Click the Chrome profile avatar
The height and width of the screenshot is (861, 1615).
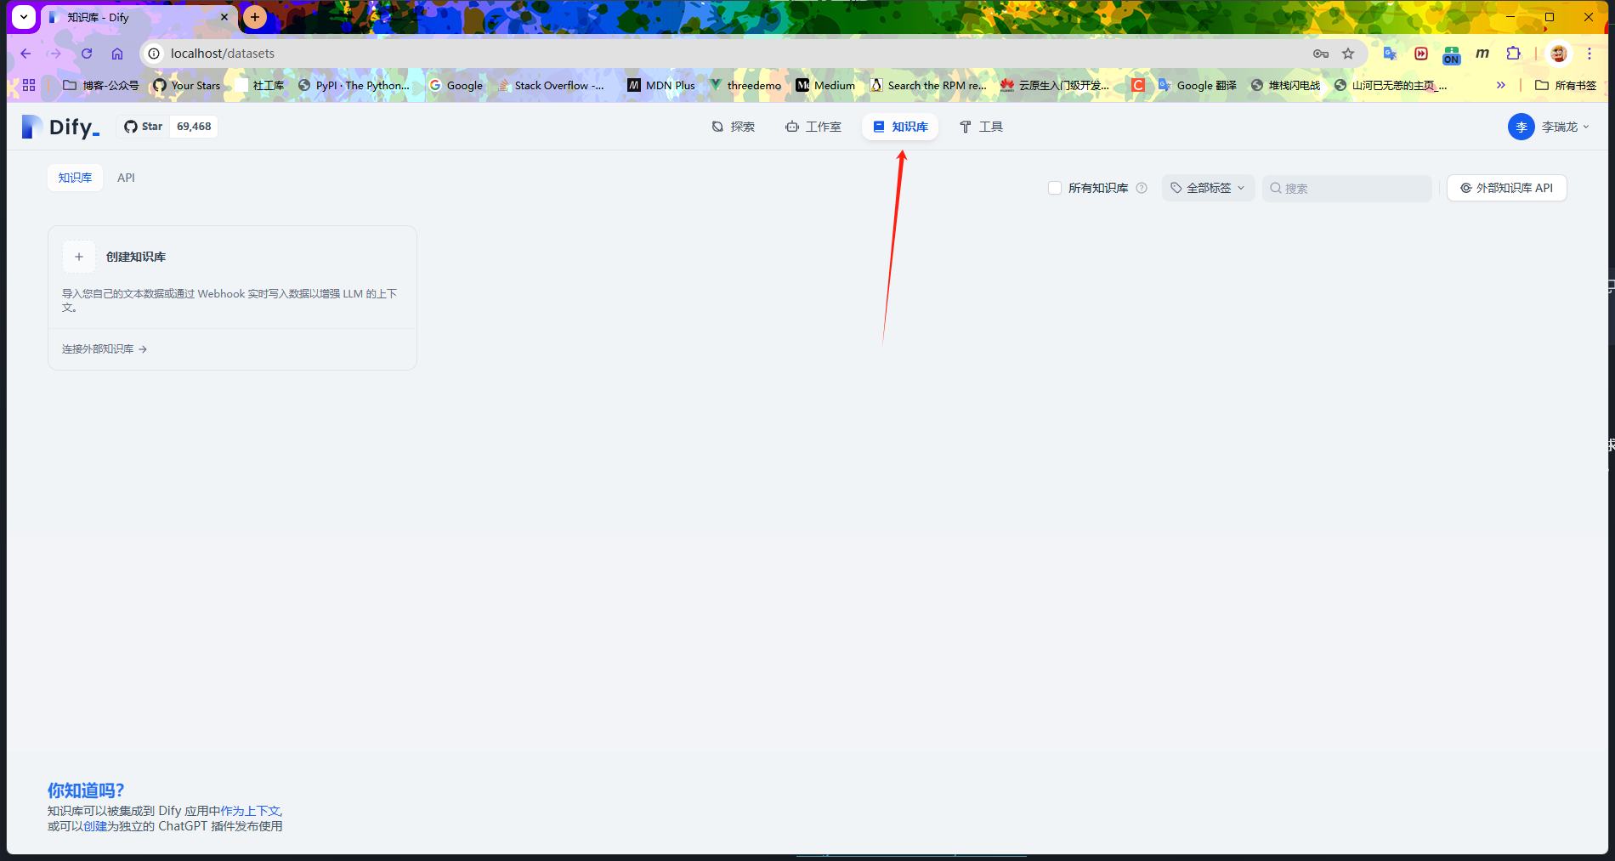tap(1559, 54)
